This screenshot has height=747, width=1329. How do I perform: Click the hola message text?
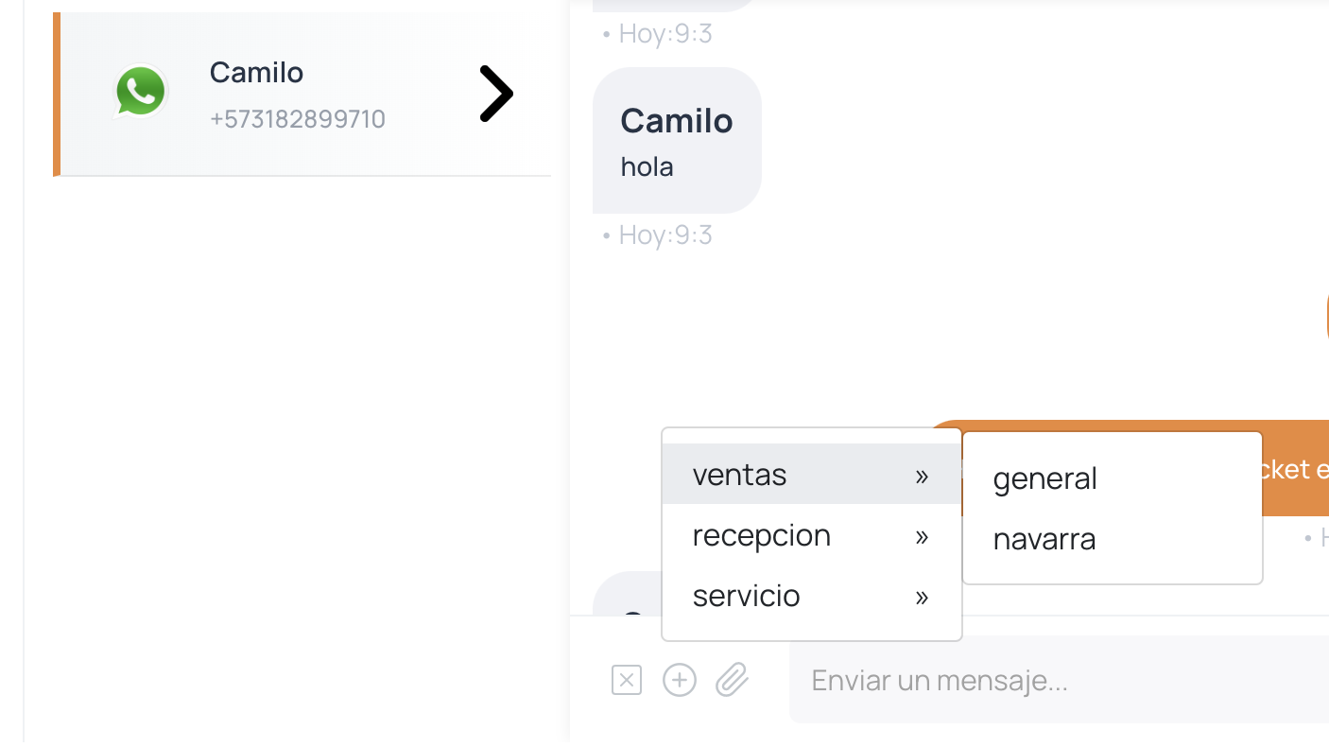click(647, 167)
